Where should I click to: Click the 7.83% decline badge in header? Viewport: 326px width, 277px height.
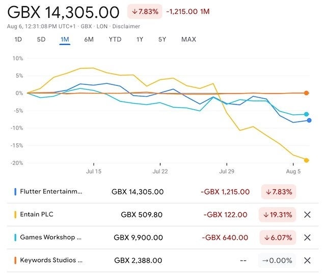click(145, 12)
